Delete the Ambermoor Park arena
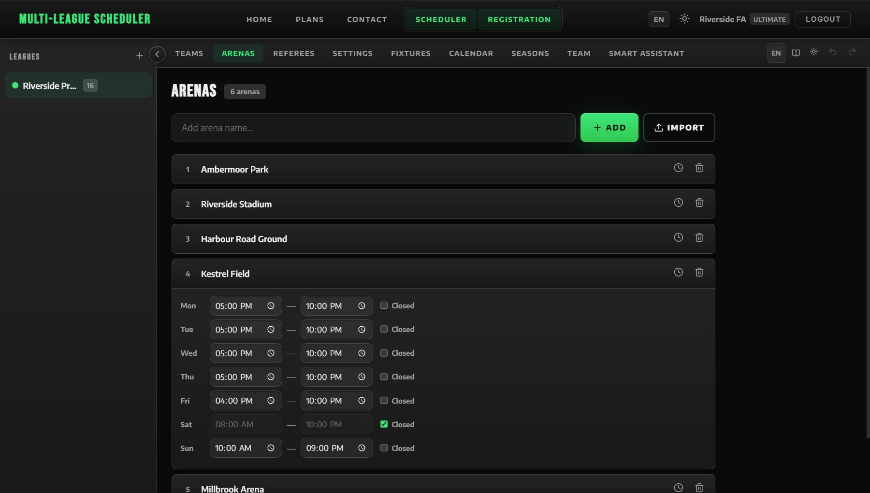The image size is (870, 493). tap(699, 168)
